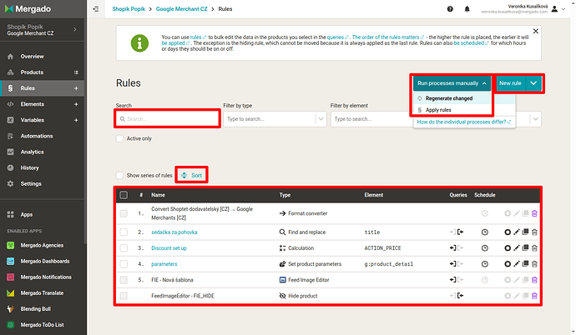576x335 pixels.
Task: Duplicate the 'sedačka za pohovka' rule
Action: click(525, 232)
